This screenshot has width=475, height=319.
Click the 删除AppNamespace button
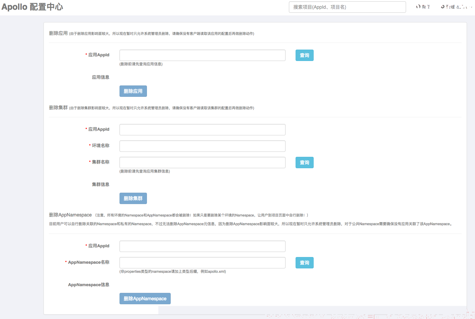click(145, 299)
